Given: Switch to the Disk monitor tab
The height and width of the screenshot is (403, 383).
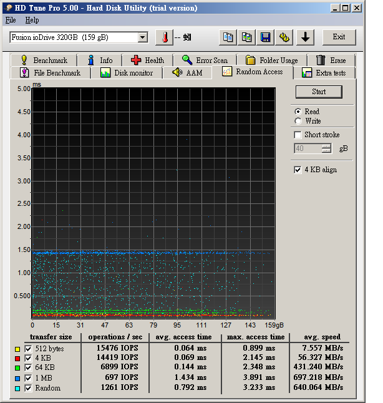Looking at the screenshot, I should pyautogui.click(x=127, y=73).
